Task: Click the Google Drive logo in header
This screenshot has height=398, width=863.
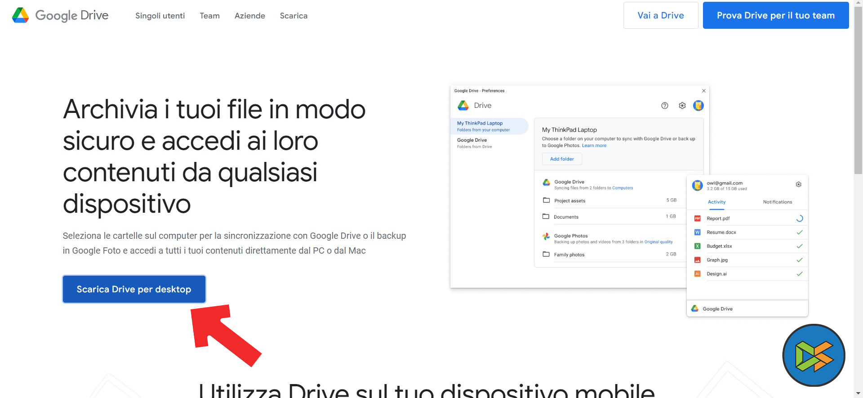Action: 60,15
